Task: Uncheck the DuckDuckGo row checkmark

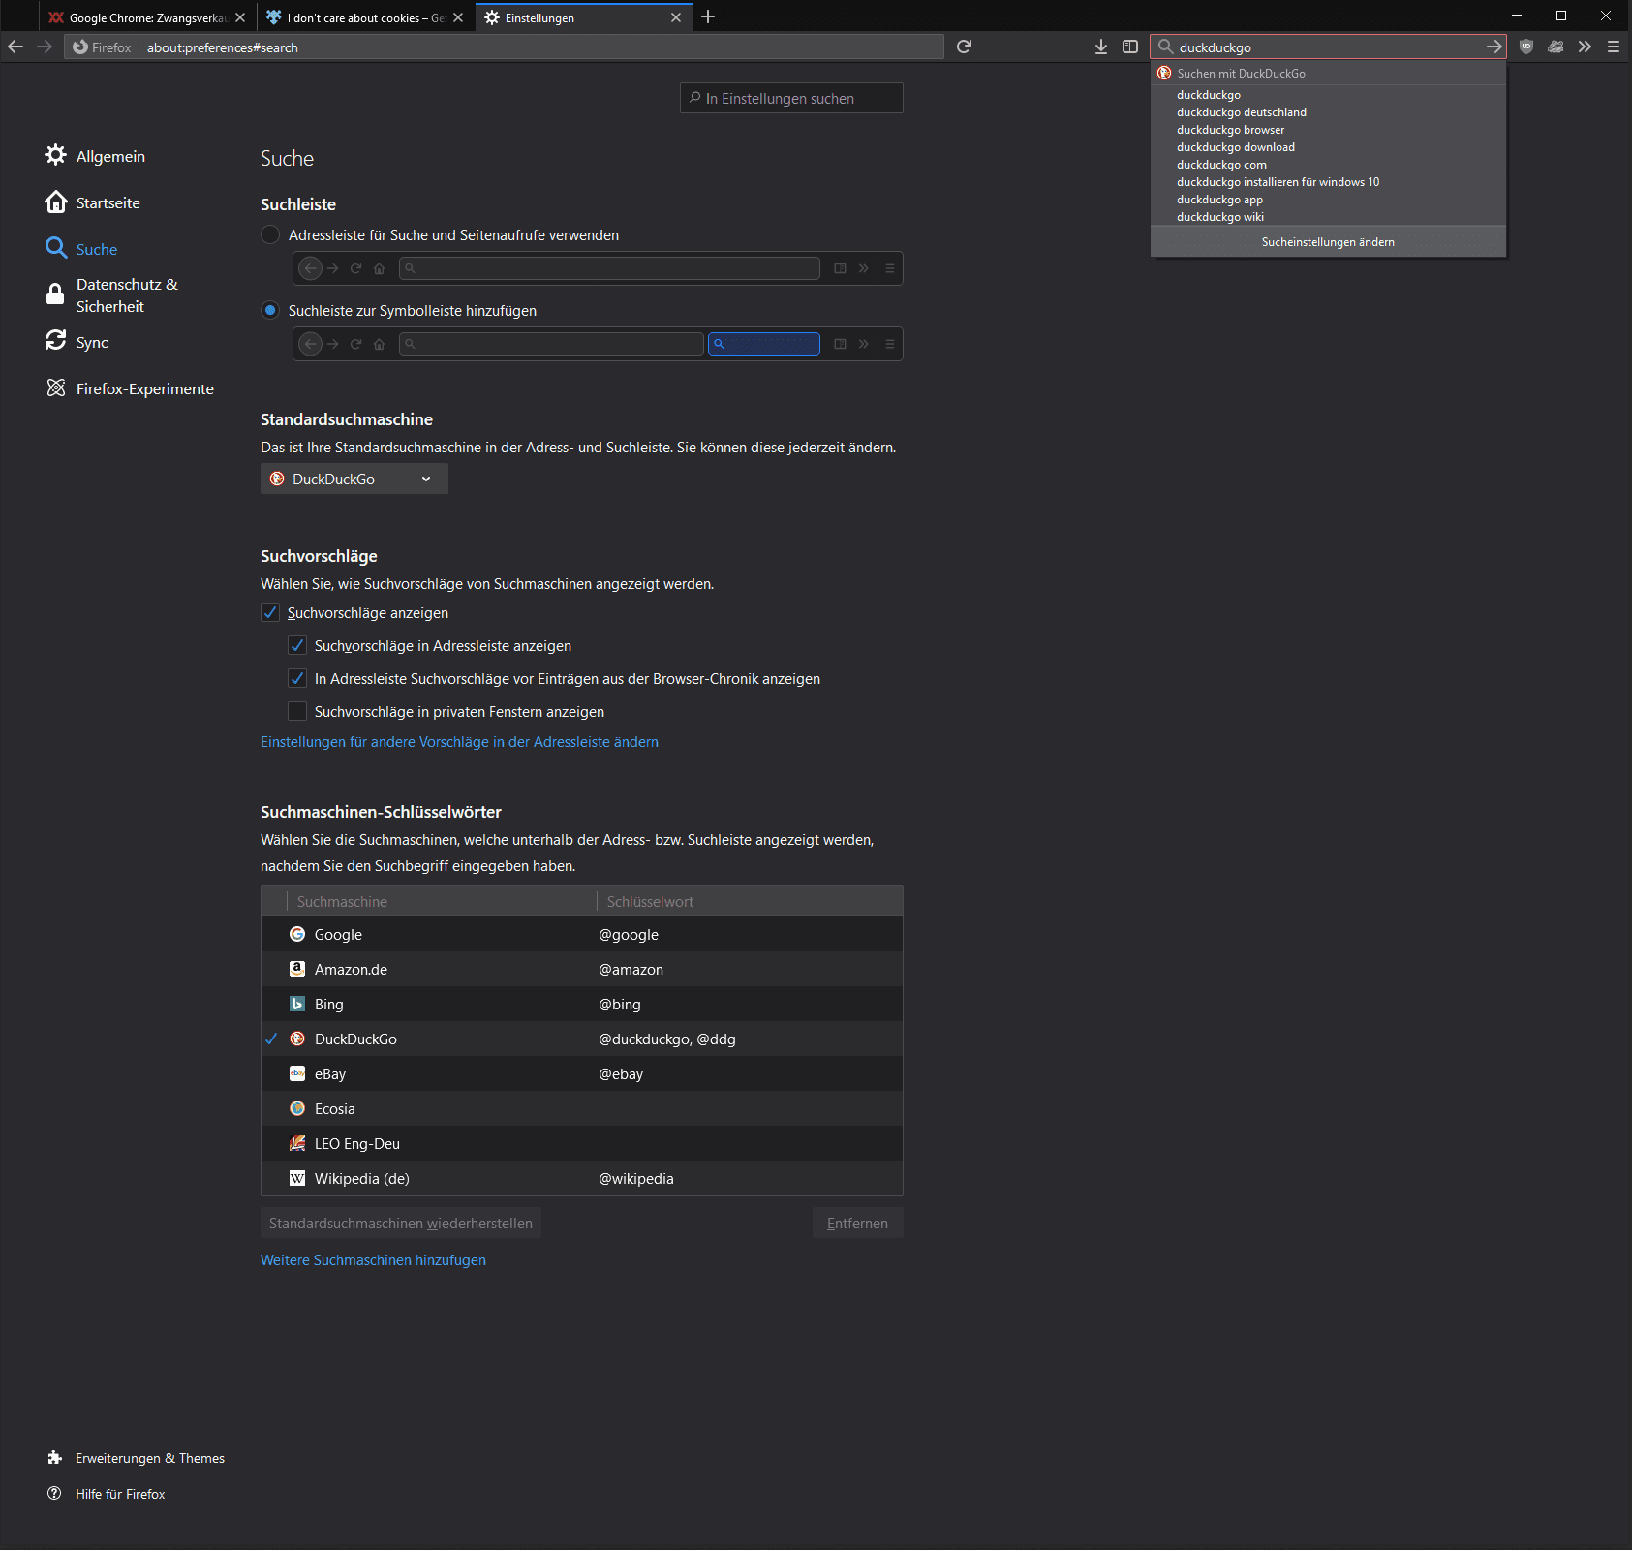Action: 271,1038
